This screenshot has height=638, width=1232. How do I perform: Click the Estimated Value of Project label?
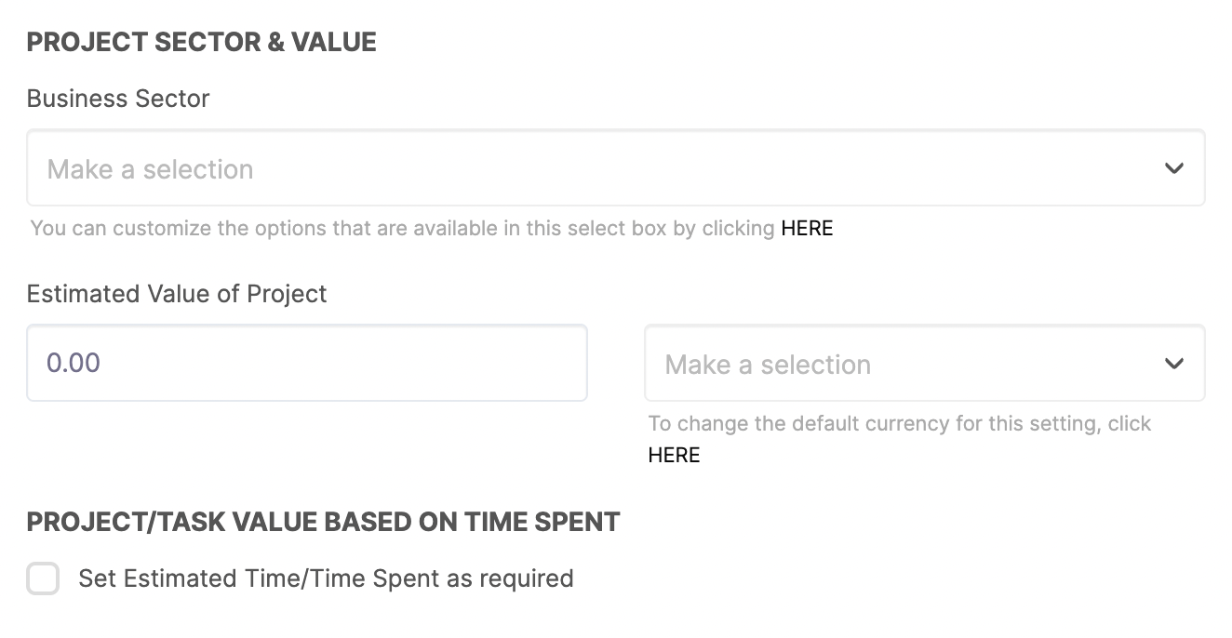tap(177, 294)
